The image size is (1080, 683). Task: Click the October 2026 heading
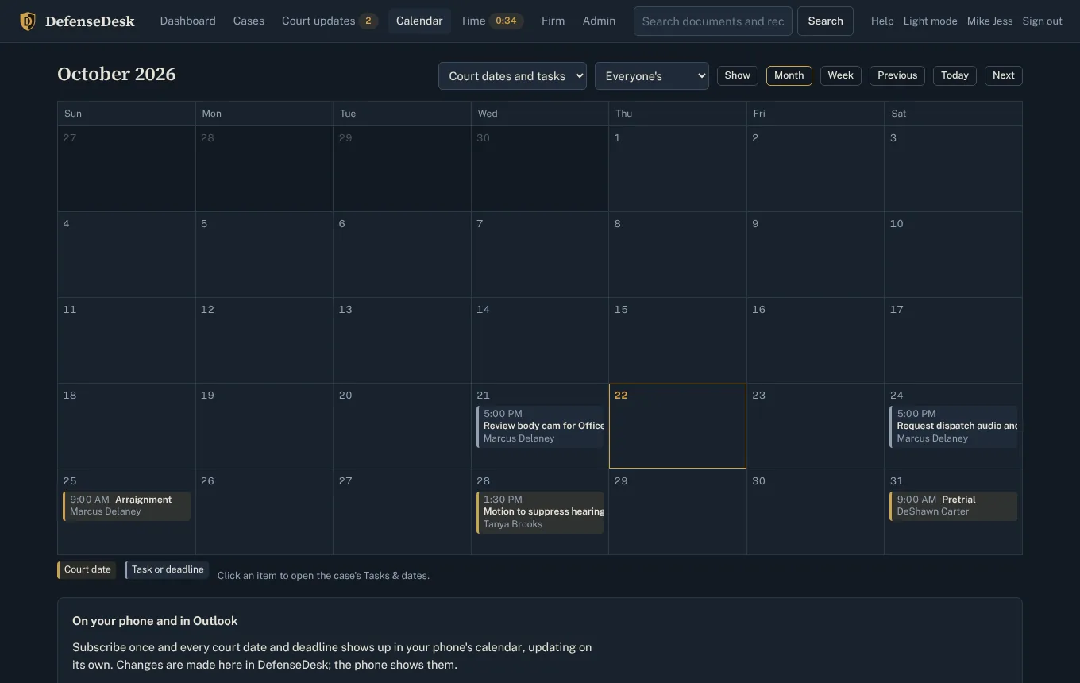(x=117, y=75)
